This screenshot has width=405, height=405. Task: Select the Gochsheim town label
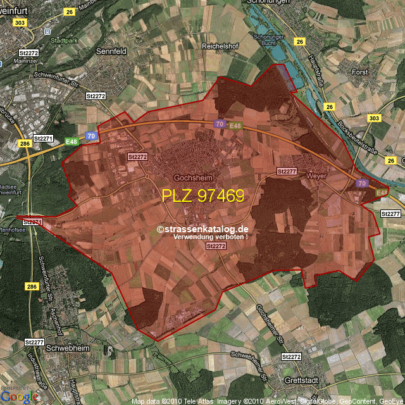(193, 178)
